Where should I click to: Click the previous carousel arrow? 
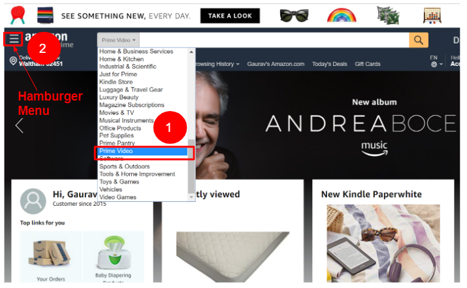(20, 125)
